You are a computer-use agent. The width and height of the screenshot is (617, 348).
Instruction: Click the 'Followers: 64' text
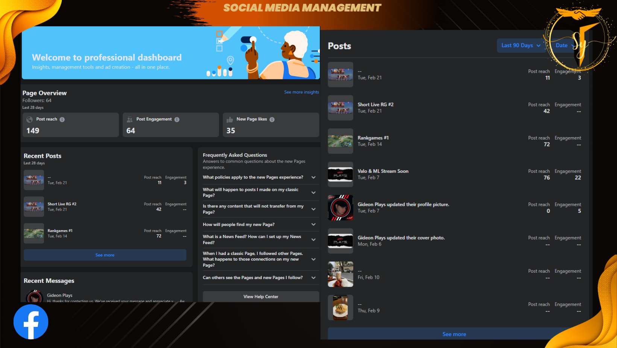click(37, 101)
